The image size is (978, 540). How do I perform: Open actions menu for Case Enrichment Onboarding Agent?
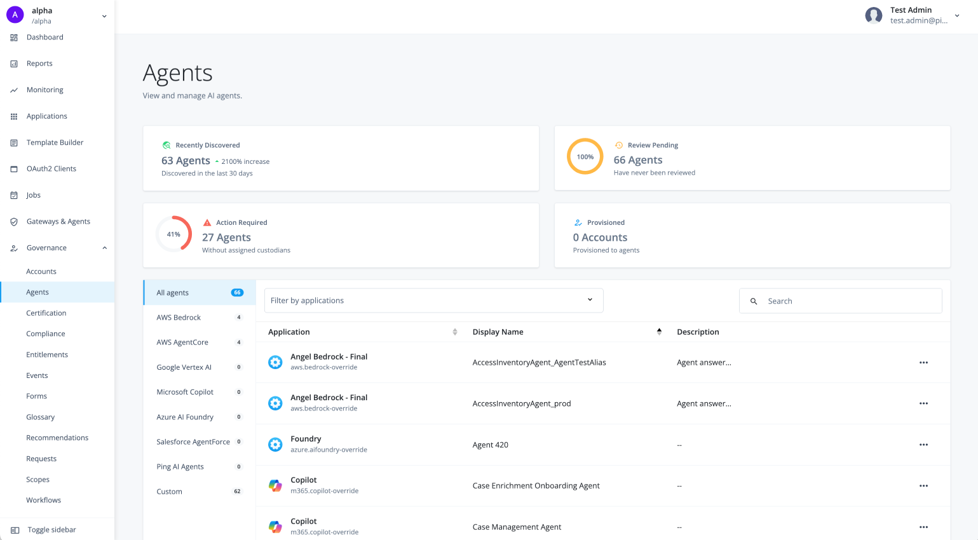click(x=923, y=486)
